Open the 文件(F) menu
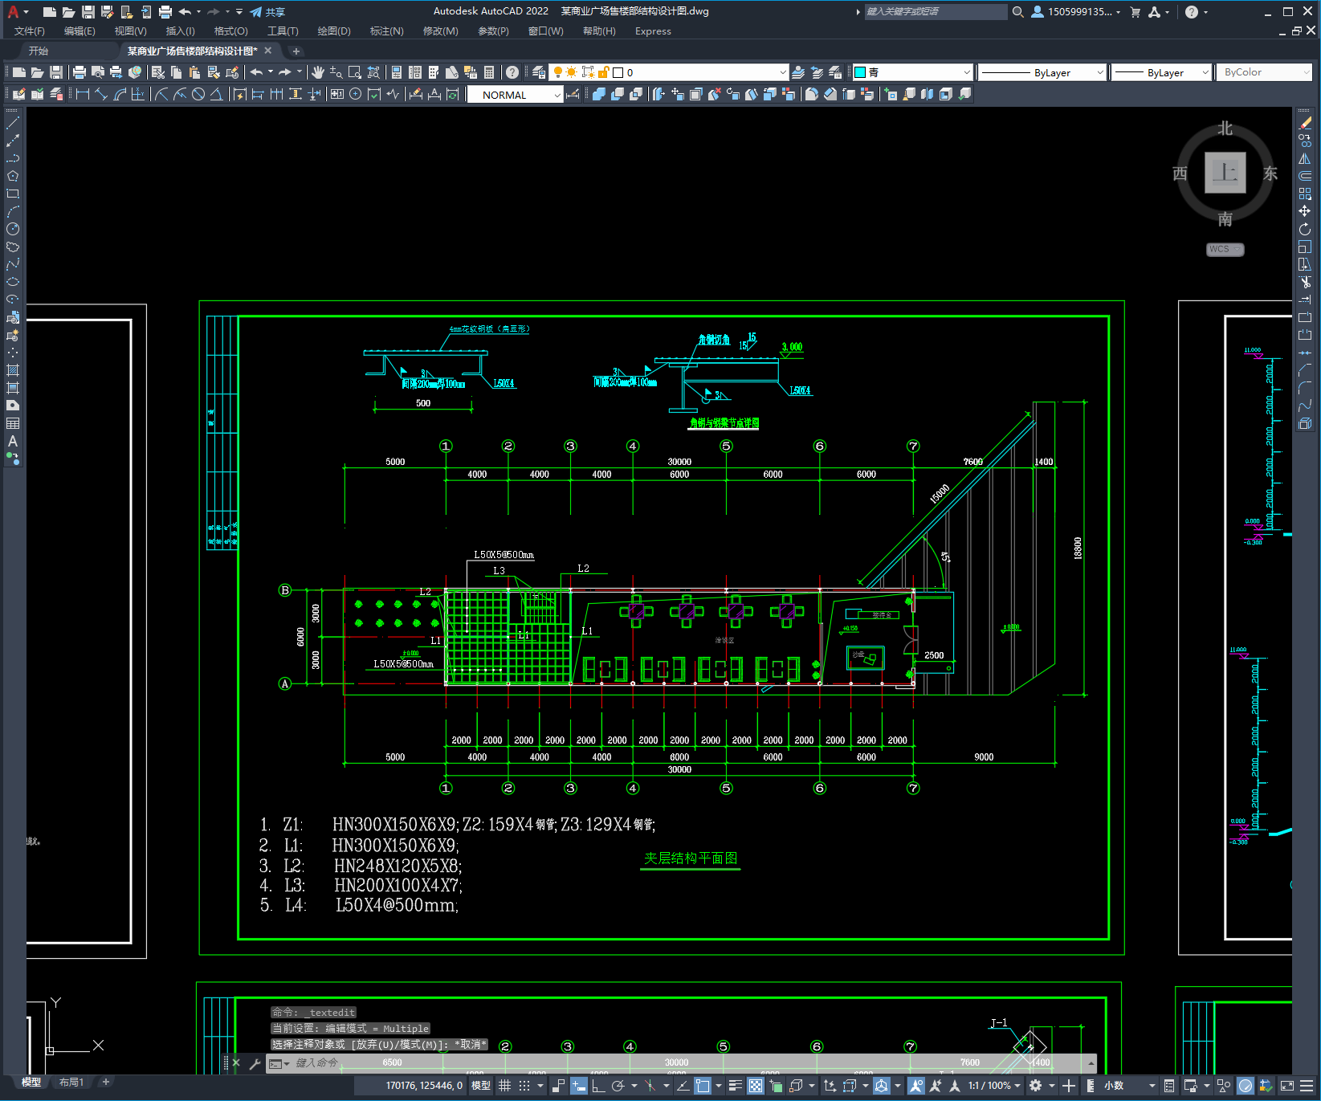The image size is (1321, 1101). (30, 31)
